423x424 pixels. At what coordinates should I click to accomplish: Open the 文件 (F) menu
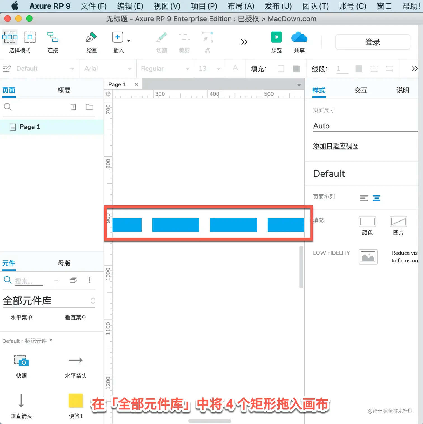point(93,6)
